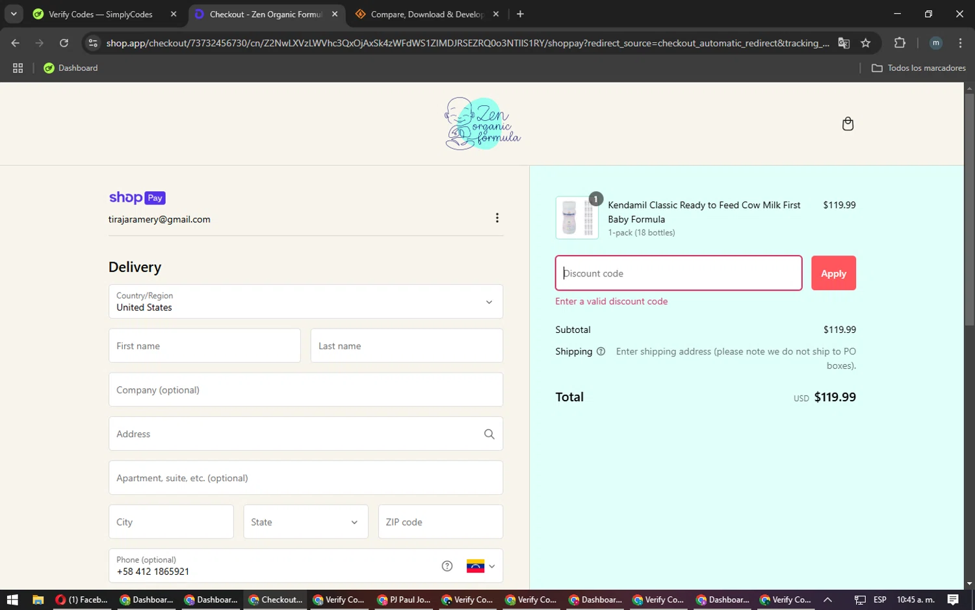Image resolution: width=975 pixels, height=610 pixels.
Task: Click the shipping info help icon
Action: pos(601,351)
